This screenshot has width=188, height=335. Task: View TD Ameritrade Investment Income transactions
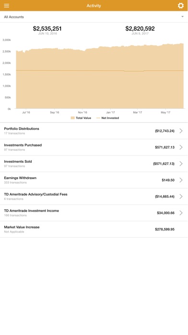point(94,213)
